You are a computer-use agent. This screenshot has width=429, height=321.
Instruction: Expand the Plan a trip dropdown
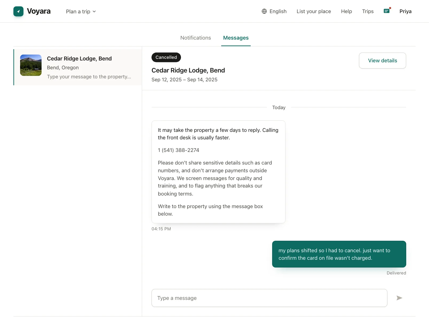click(81, 12)
